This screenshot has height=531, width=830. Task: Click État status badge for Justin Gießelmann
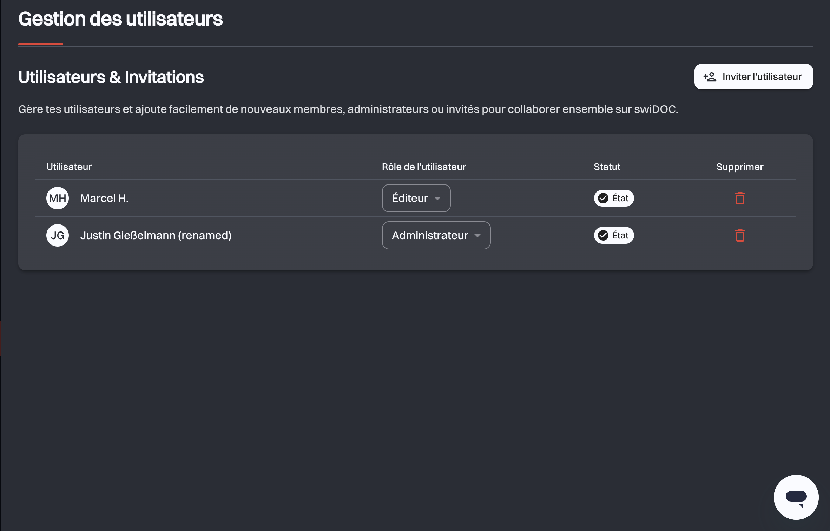(614, 235)
